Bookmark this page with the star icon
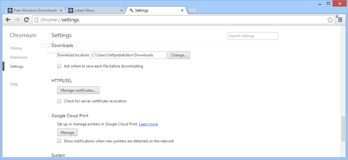Screen dimensions: 348x160 click(330, 20)
